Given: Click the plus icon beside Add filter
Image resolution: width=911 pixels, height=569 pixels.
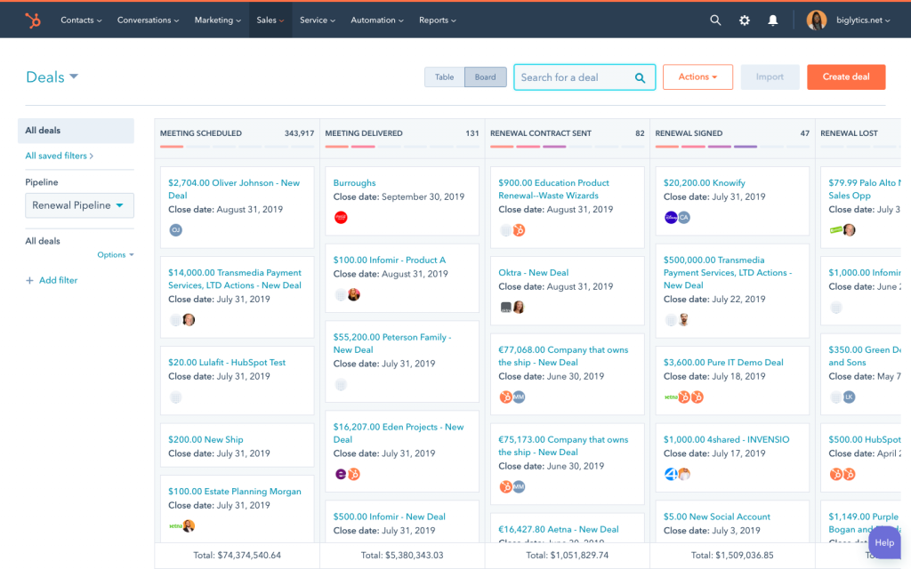Looking at the screenshot, I should pos(29,280).
